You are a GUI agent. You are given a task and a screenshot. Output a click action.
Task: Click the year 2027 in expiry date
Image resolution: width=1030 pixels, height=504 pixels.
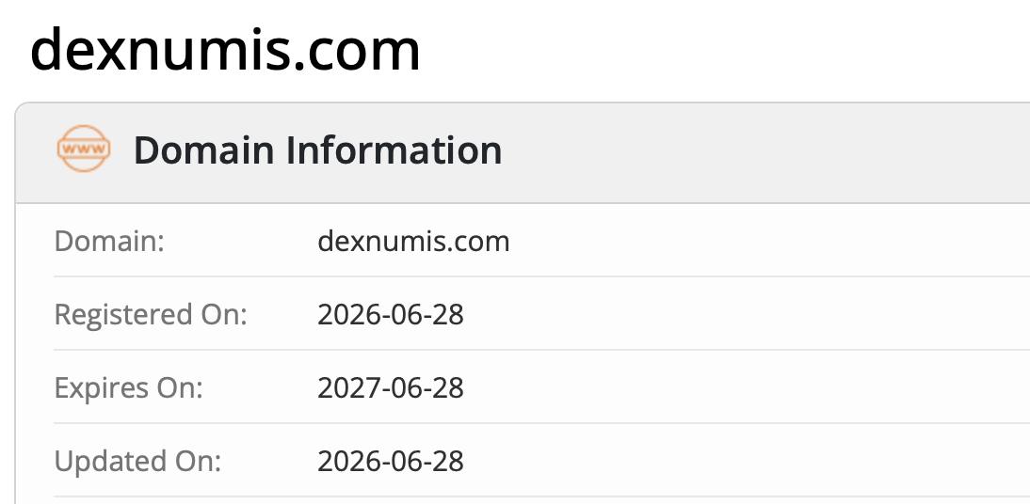pos(346,387)
